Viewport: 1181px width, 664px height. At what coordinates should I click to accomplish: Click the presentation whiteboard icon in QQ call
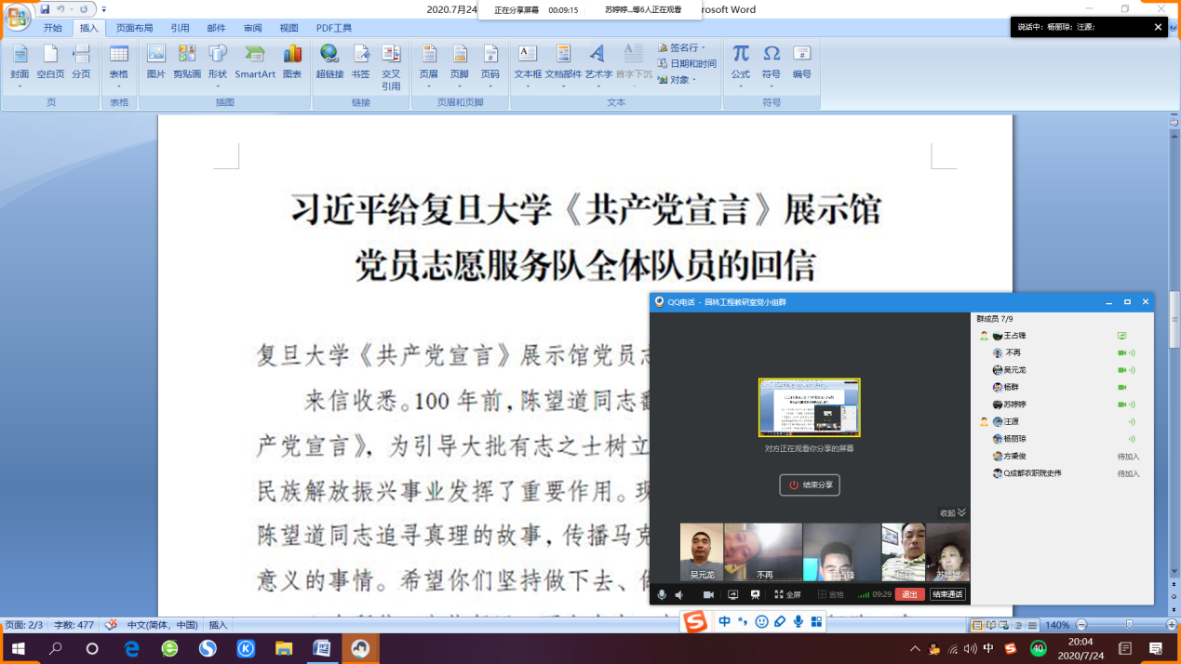click(x=756, y=594)
